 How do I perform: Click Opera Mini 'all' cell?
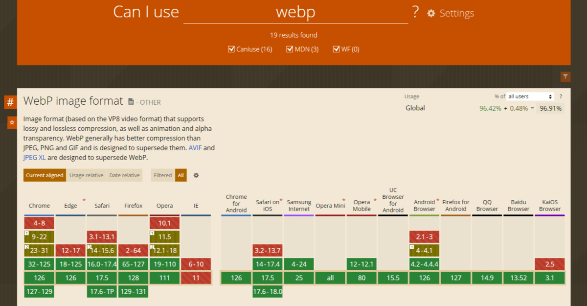(x=331, y=278)
